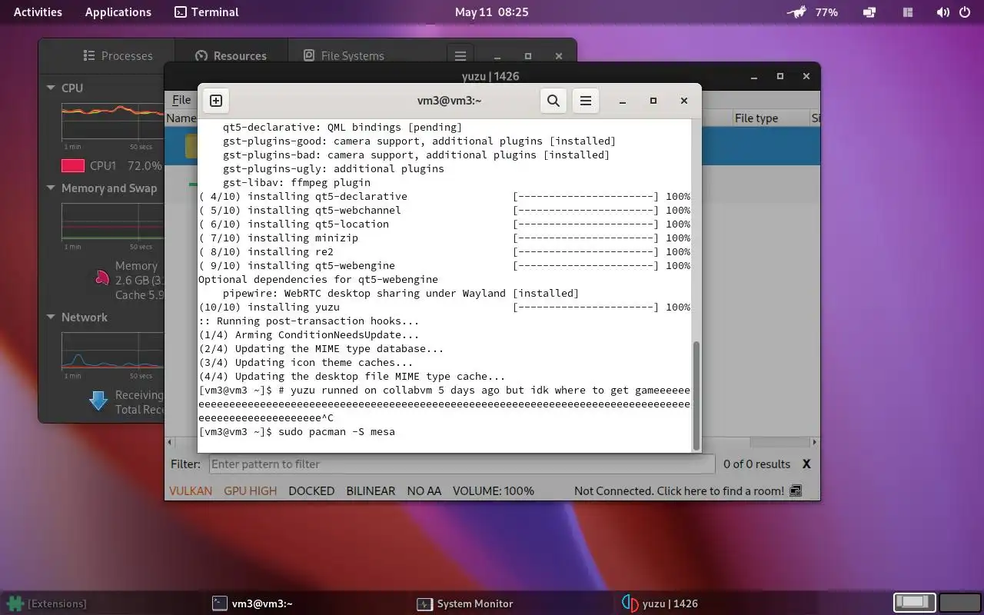Click the terminal title vm3@vm3:~
The width and height of the screenshot is (984, 615).
point(449,101)
